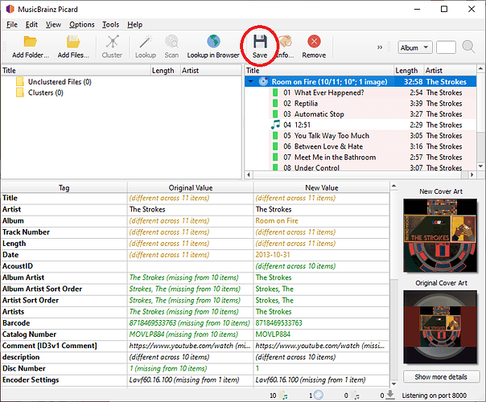Click green status icon for What Ever Happened?
Viewport: 486px width, 402px height.
(x=275, y=92)
